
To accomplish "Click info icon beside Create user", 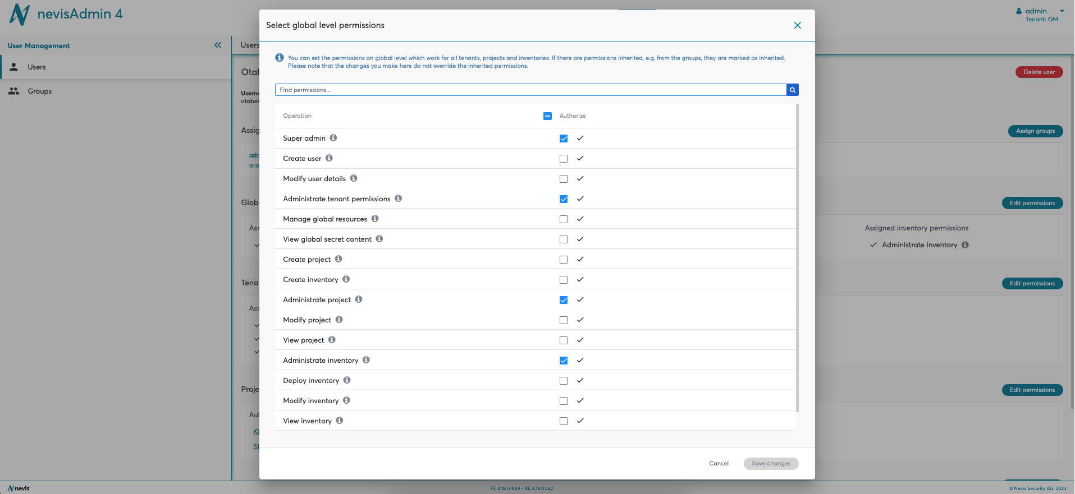I will click(x=329, y=158).
